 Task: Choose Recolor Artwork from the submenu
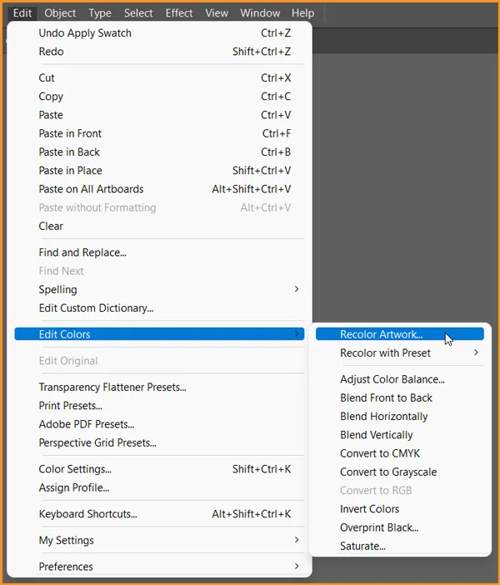pos(381,334)
